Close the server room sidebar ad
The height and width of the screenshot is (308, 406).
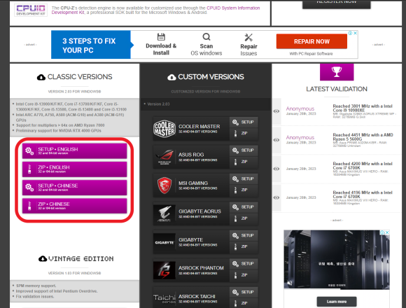(387, 232)
